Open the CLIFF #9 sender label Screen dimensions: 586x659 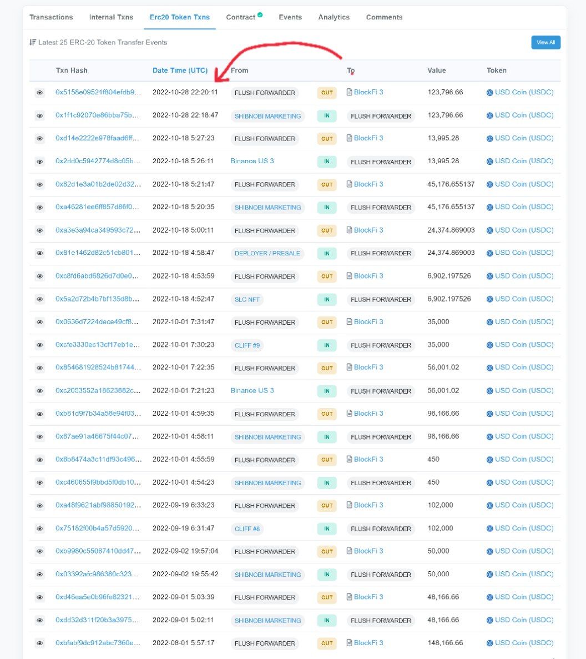pyautogui.click(x=247, y=345)
